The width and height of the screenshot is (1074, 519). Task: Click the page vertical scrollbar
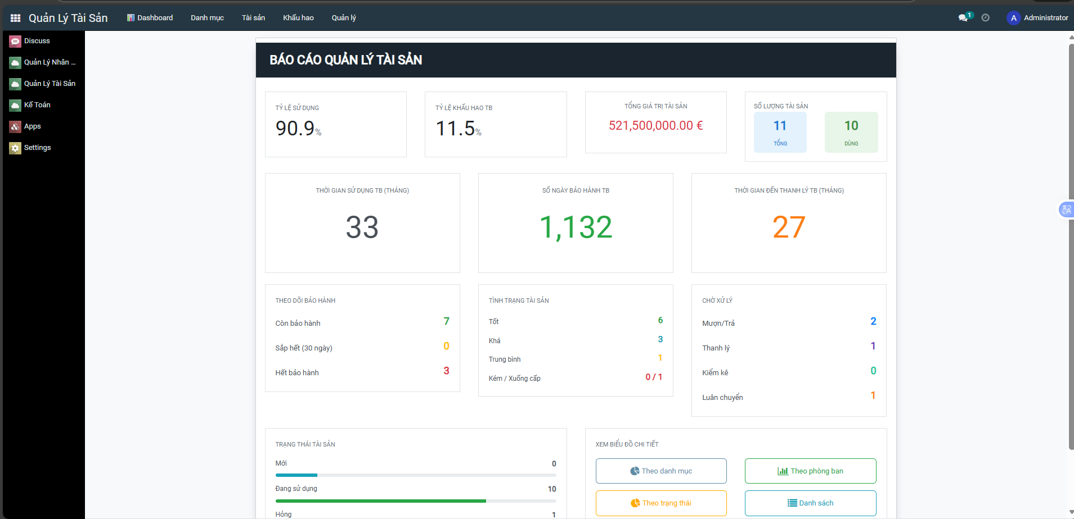(x=1071, y=247)
